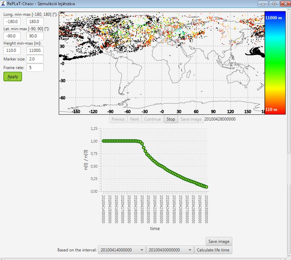
Task: Click the '11000 m' color scale label
Action: tap(273, 18)
